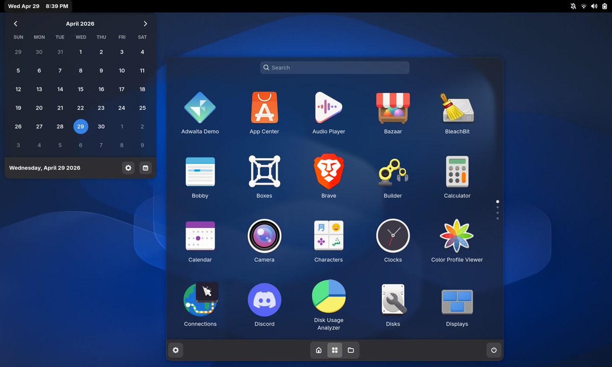Click the muted notifications bell icon
612x367 pixels.
(573, 6)
